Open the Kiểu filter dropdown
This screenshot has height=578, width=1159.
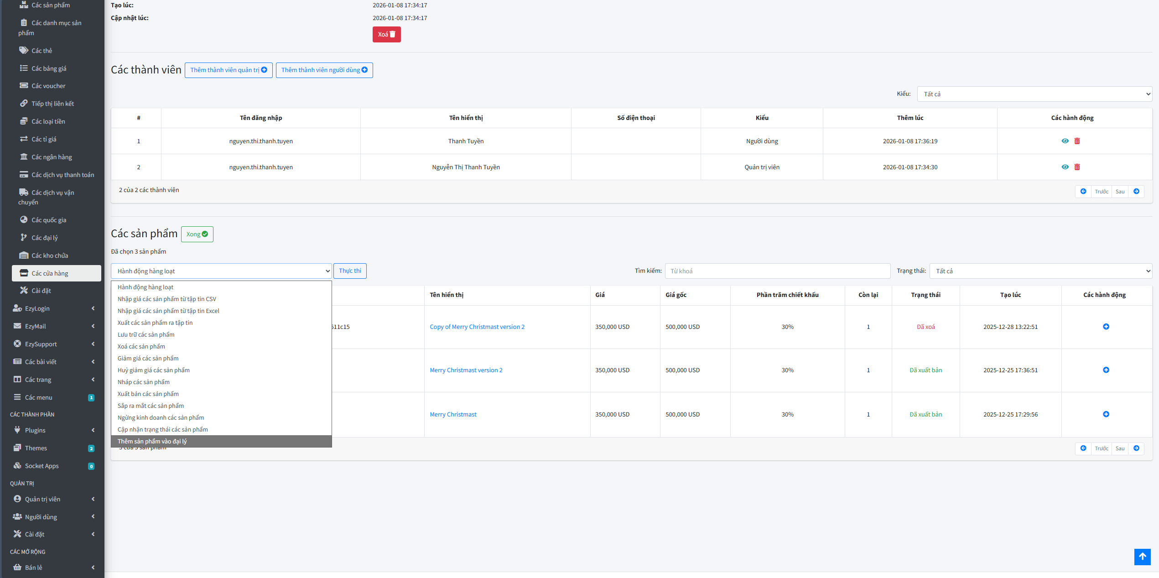coord(1034,94)
